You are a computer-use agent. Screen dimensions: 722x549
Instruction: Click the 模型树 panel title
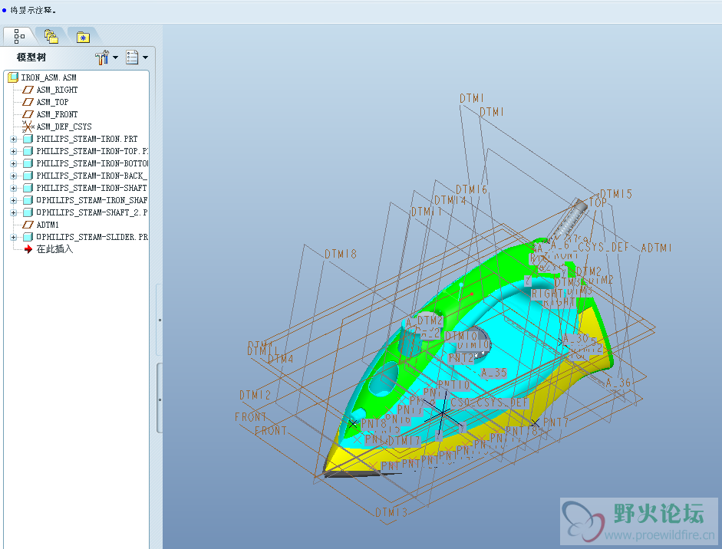pyautogui.click(x=31, y=58)
